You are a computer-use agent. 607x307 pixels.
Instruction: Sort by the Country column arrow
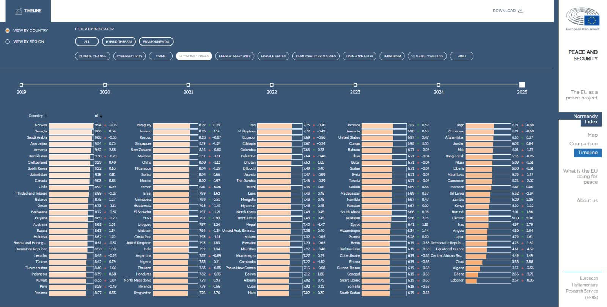[x=46, y=116]
